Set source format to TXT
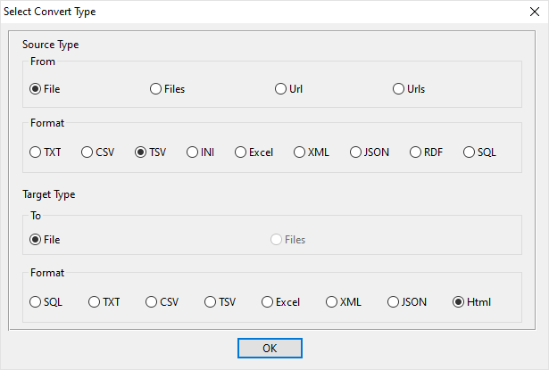549x370 pixels. pyautogui.click(x=36, y=152)
